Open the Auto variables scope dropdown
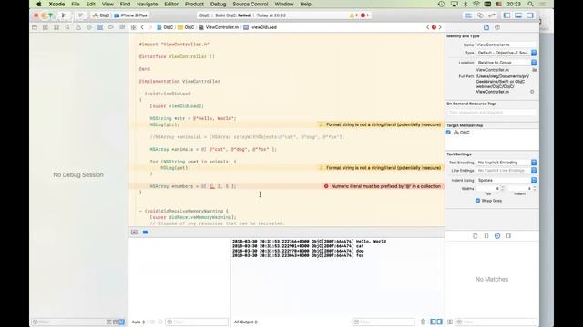 pyautogui.click(x=138, y=322)
